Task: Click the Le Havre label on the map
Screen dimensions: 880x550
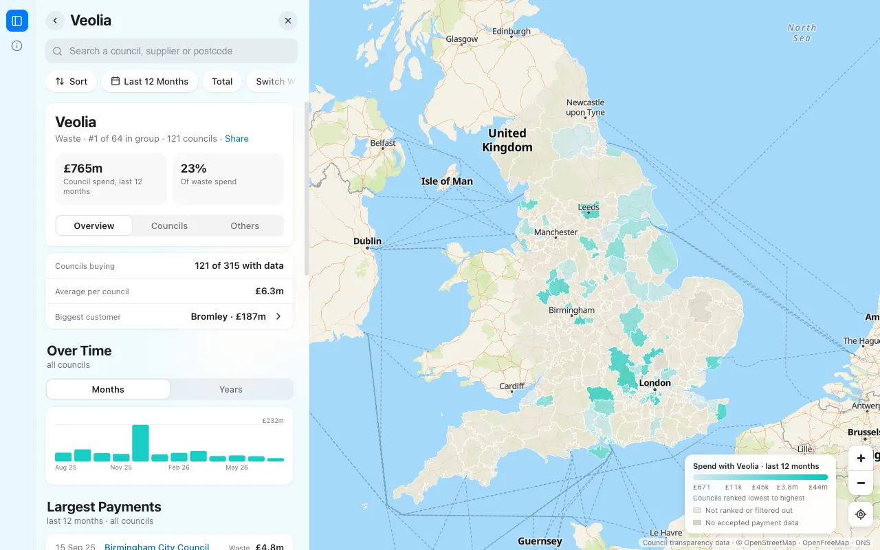Action: pos(665,533)
